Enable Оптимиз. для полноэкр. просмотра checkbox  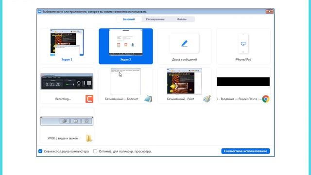click(x=95, y=151)
